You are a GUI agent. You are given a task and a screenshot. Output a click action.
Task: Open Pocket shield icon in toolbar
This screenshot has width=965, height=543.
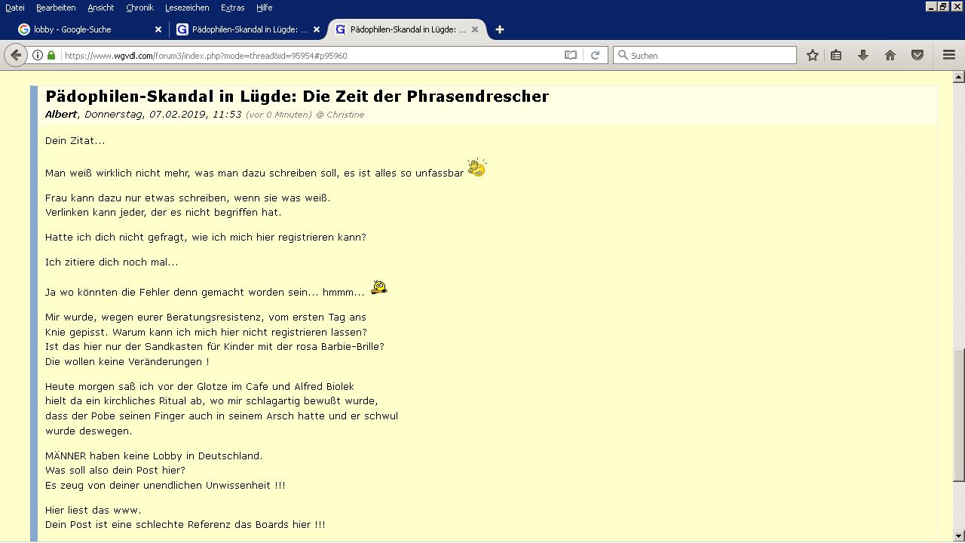[x=918, y=55]
